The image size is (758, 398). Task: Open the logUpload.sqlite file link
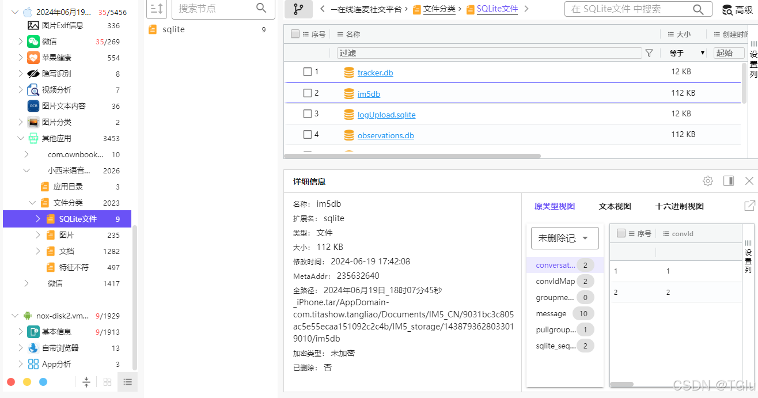coord(386,115)
